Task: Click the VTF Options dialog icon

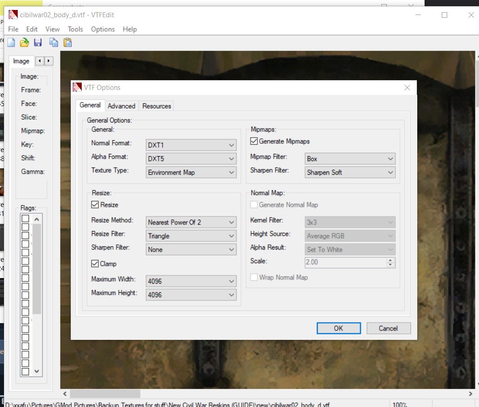Action: pos(77,87)
